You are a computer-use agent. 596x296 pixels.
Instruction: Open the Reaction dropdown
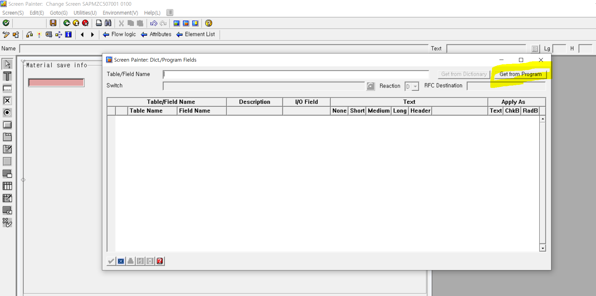(415, 87)
